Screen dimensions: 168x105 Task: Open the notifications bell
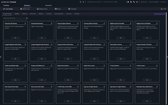pyautogui.click(x=128, y=2)
